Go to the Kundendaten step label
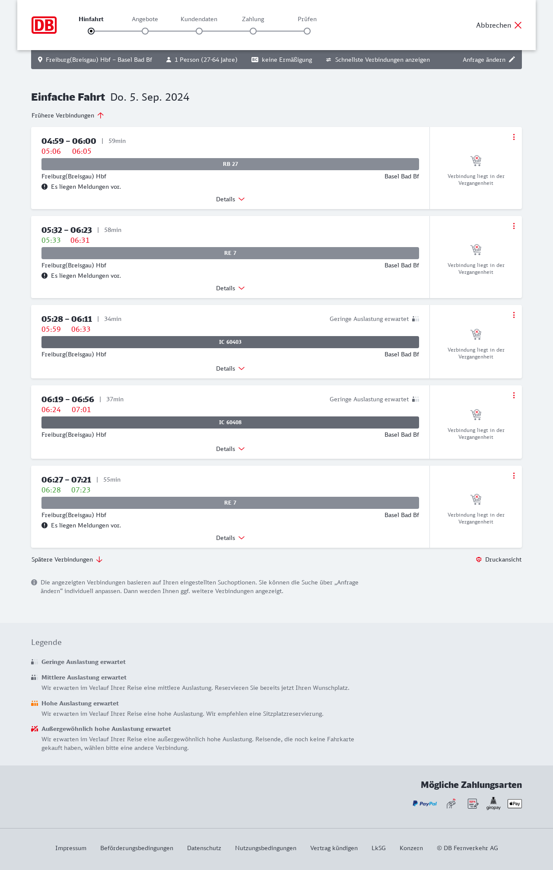The height and width of the screenshot is (870, 553). (x=199, y=19)
